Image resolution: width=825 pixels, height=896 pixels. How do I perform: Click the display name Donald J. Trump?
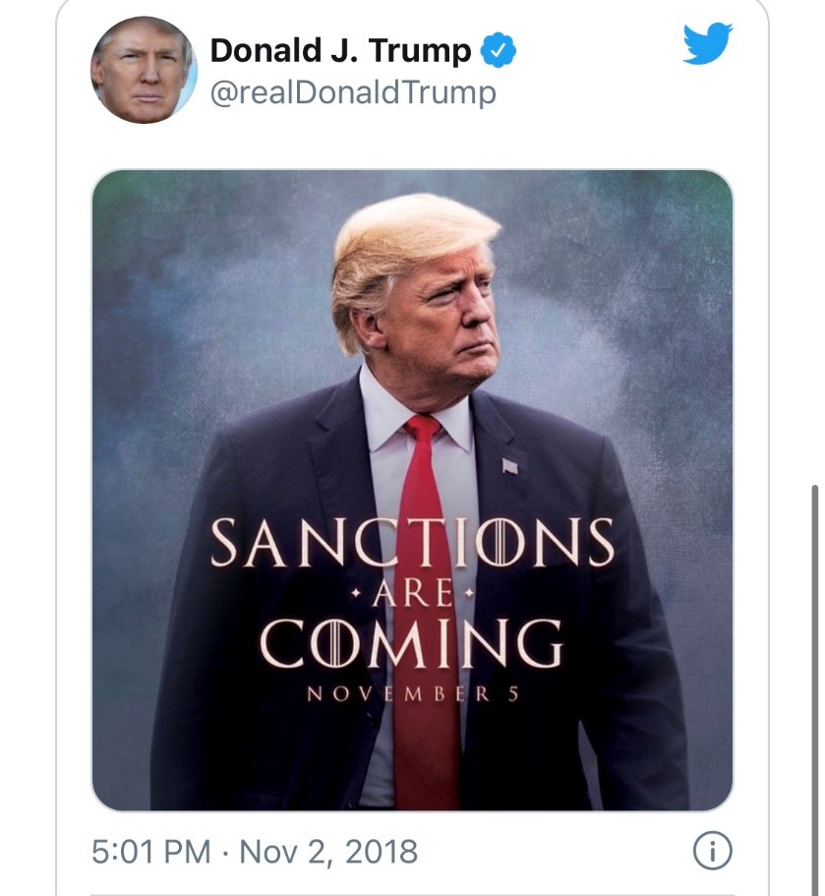tap(341, 51)
